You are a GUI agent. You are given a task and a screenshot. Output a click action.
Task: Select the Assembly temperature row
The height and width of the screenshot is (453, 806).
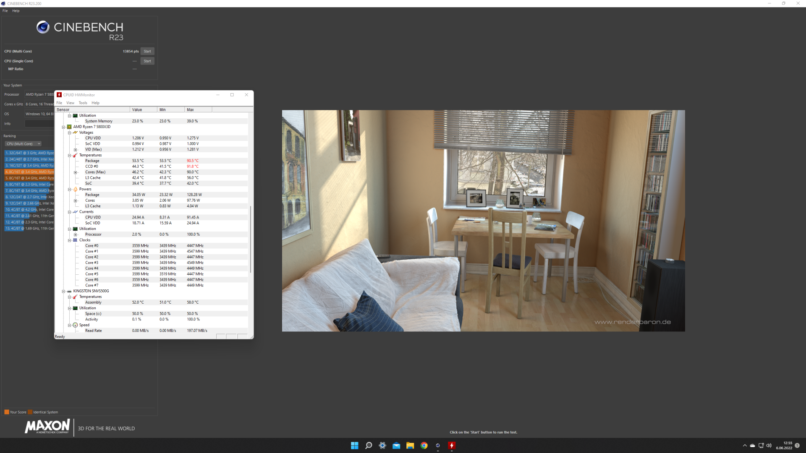(x=152, y=302)
